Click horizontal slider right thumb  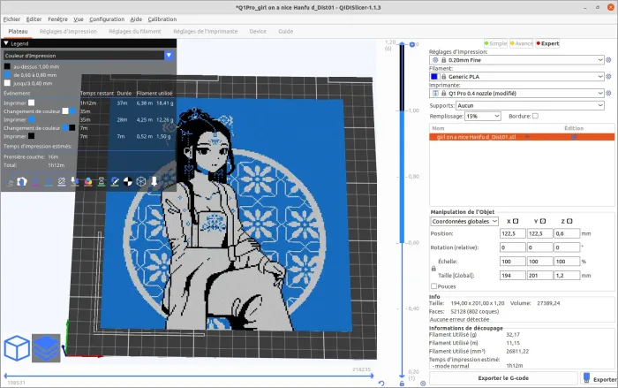point(372,376)
